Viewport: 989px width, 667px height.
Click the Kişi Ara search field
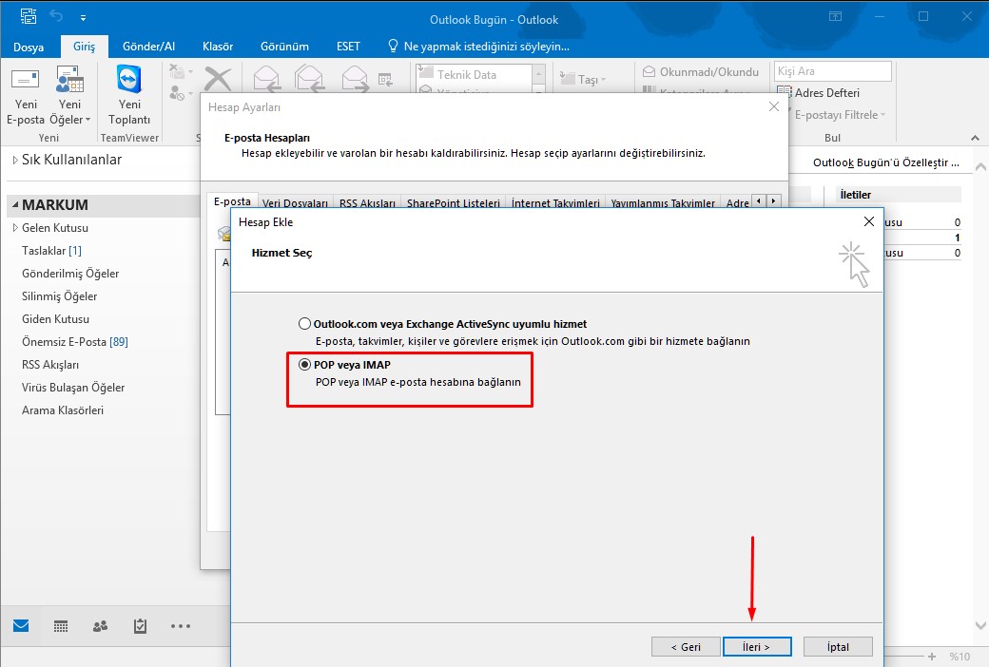click(833, 71)
